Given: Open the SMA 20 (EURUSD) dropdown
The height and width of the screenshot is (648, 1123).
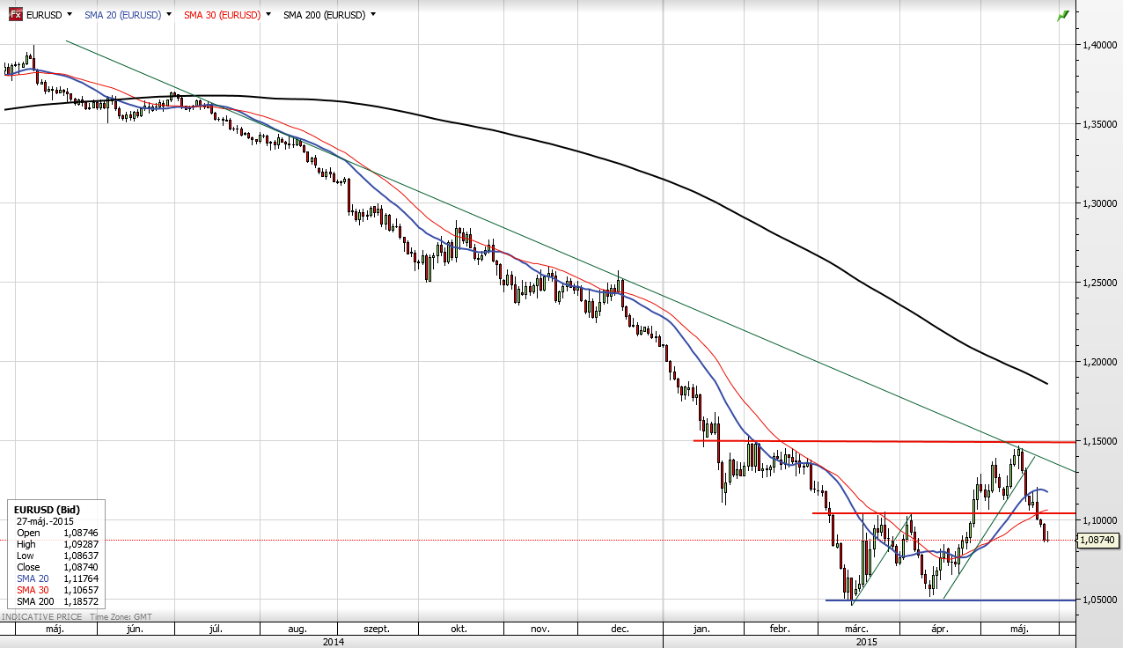Looking at the screenshot, I should [169, 15].
